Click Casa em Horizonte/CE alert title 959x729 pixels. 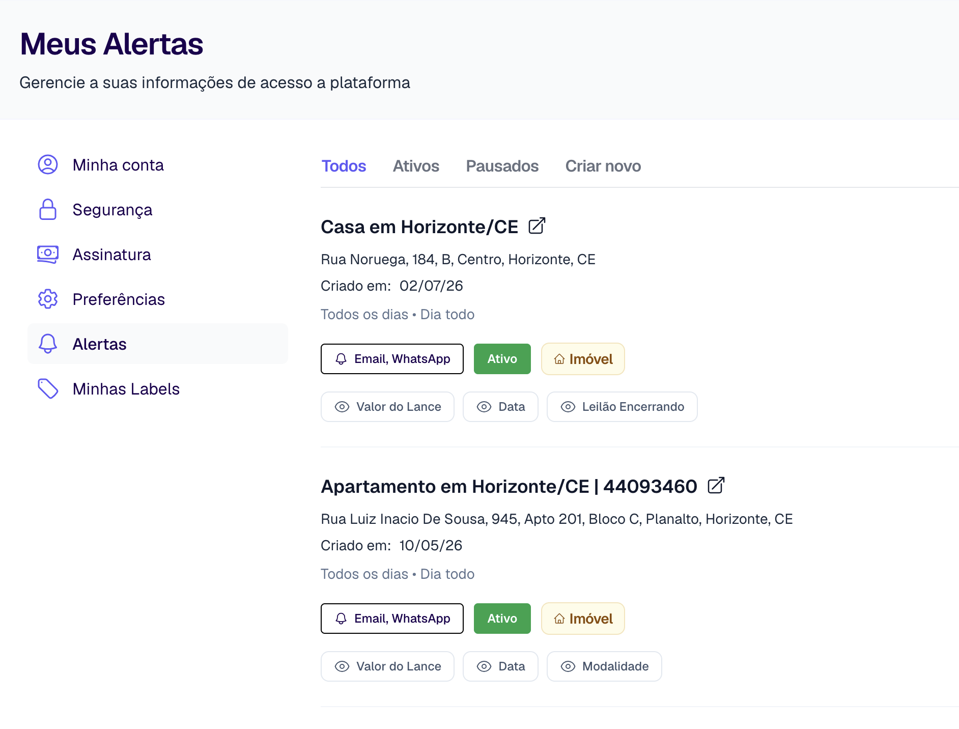coord(419,227)
